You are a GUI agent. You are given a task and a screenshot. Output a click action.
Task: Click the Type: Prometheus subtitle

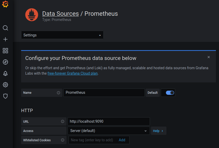coord(57,20)
